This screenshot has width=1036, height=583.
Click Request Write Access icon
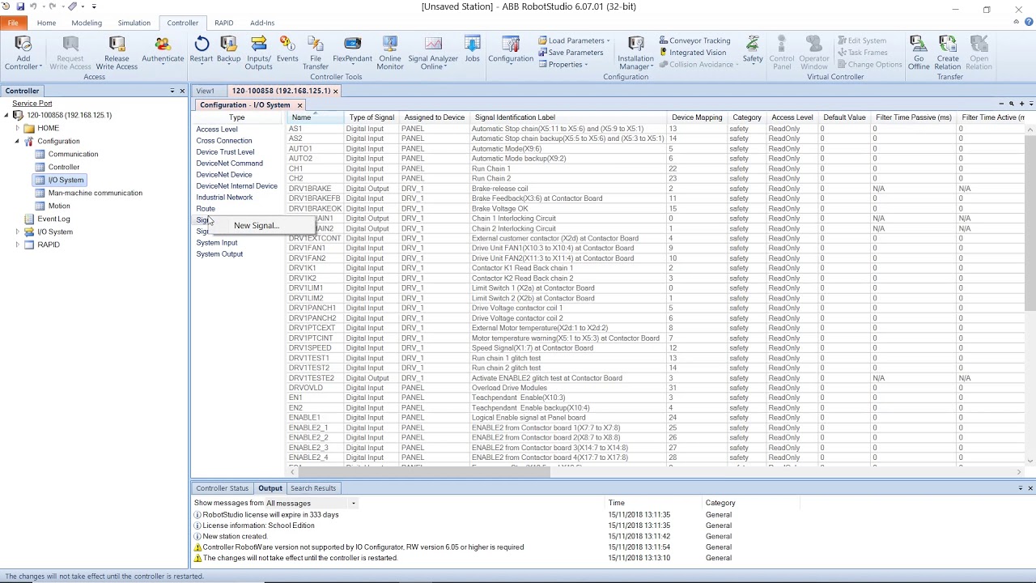point(70,53)
